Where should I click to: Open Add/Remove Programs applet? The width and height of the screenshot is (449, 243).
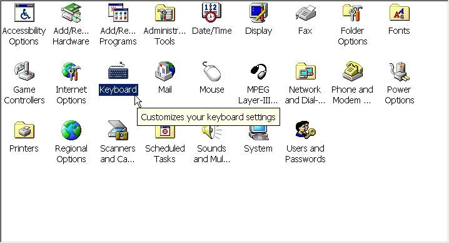click(x=118, y=13)
